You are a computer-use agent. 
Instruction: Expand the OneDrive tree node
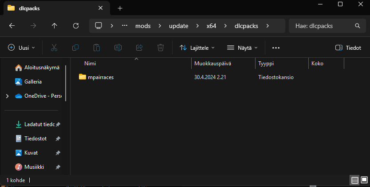click(x=7, y=95)
